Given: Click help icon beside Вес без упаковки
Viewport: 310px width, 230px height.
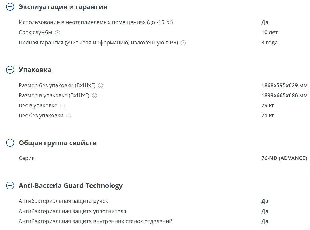Looking at the screenshot, I should click(x=68, y=116).
